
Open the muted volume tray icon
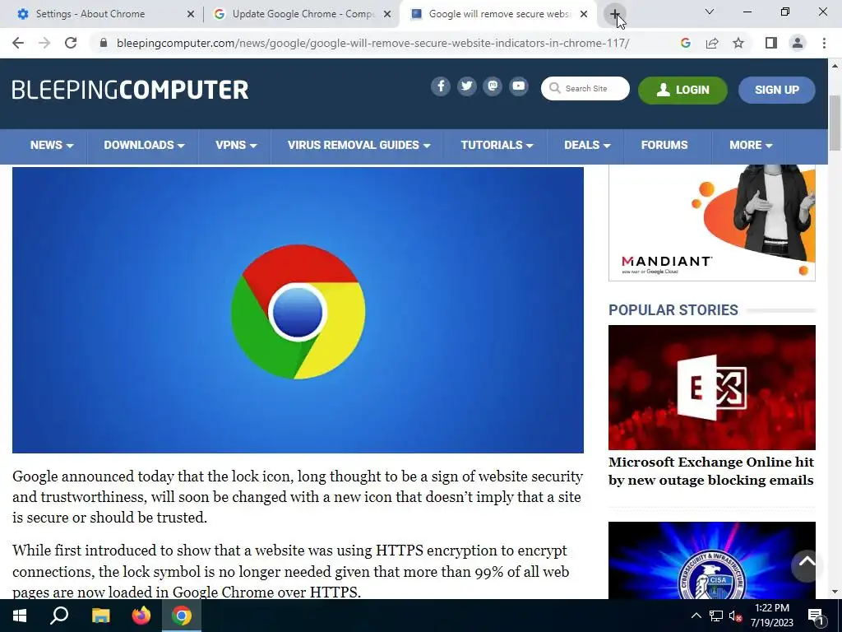[735, 616]
